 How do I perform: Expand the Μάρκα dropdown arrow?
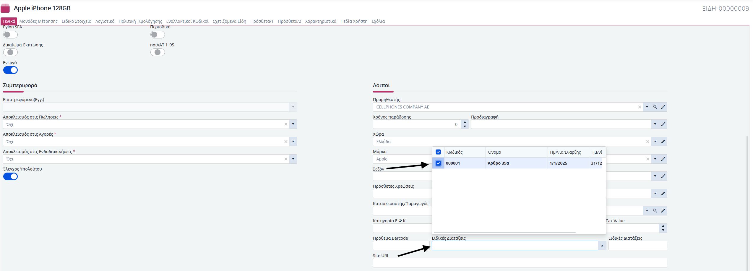655,159
